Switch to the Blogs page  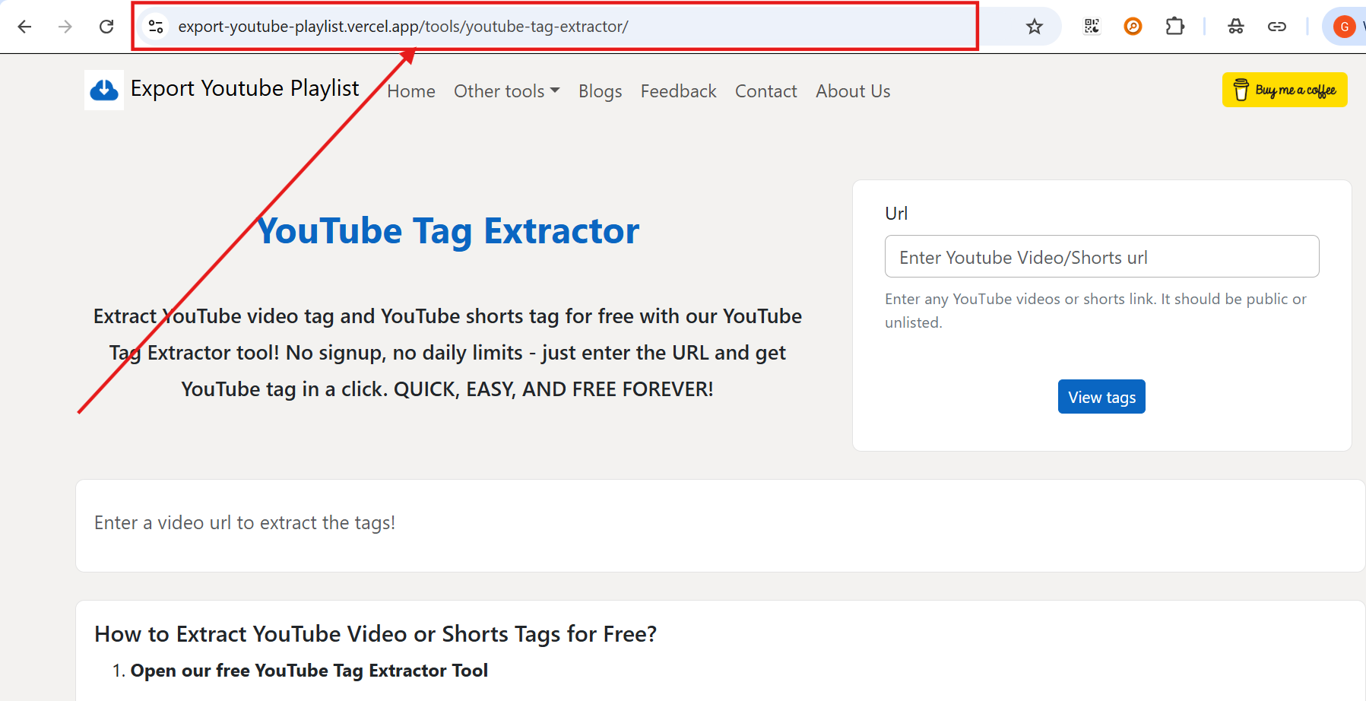point(600,90)
